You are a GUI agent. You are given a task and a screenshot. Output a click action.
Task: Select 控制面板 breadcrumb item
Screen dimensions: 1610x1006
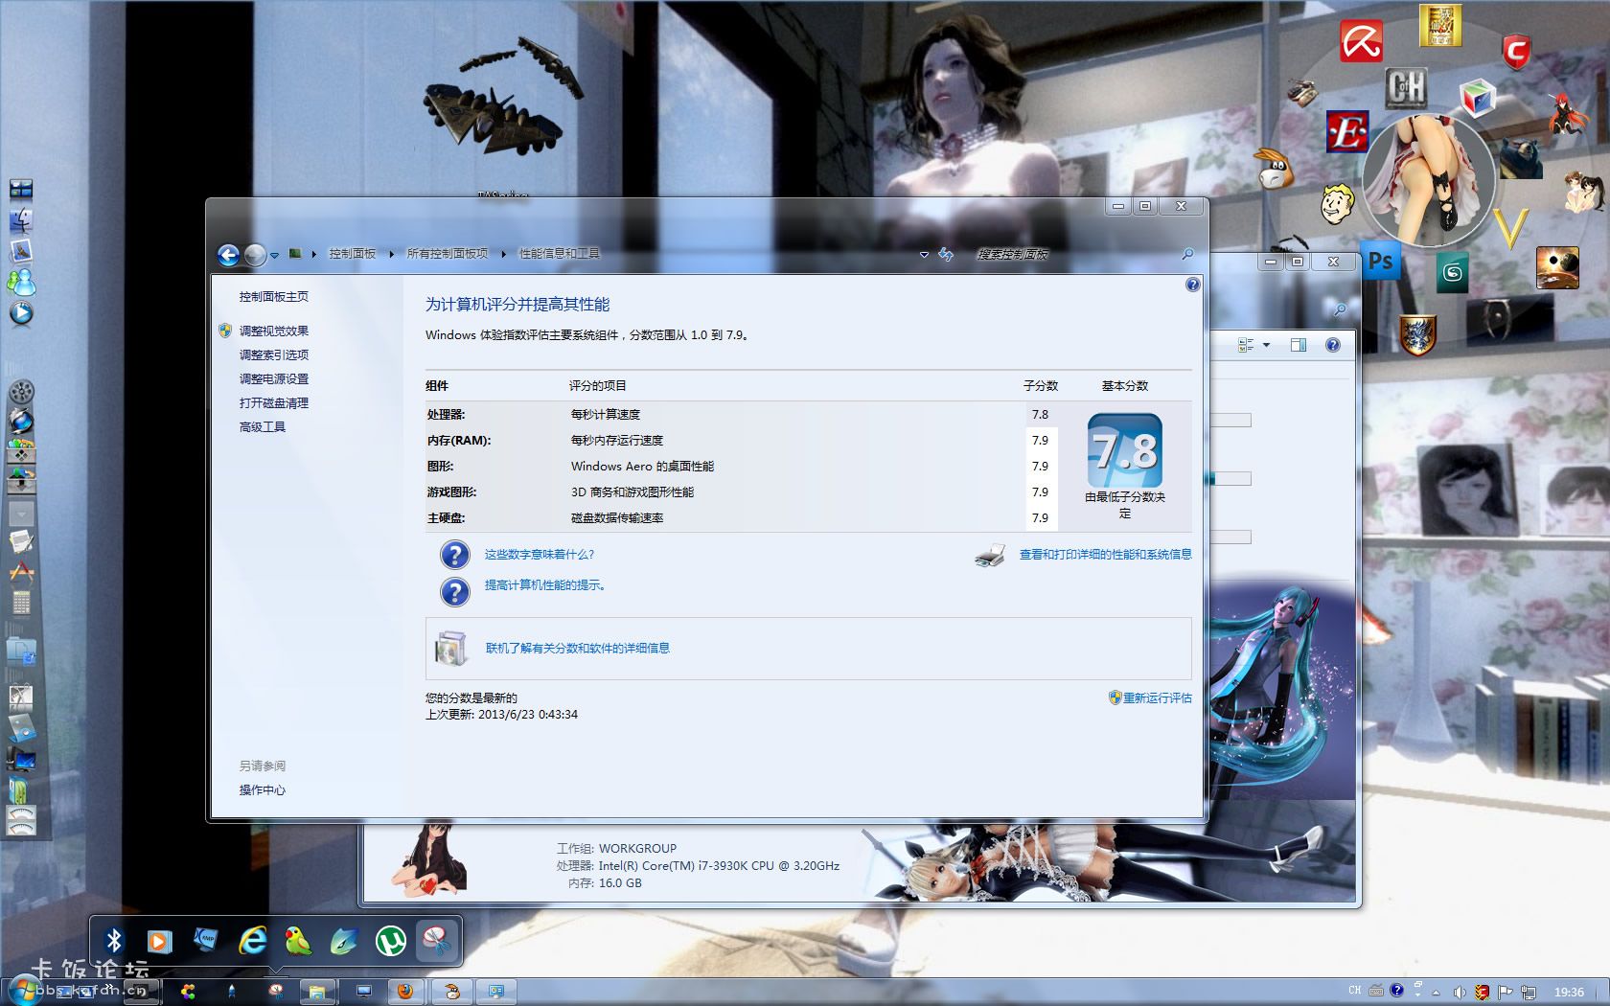353,254
